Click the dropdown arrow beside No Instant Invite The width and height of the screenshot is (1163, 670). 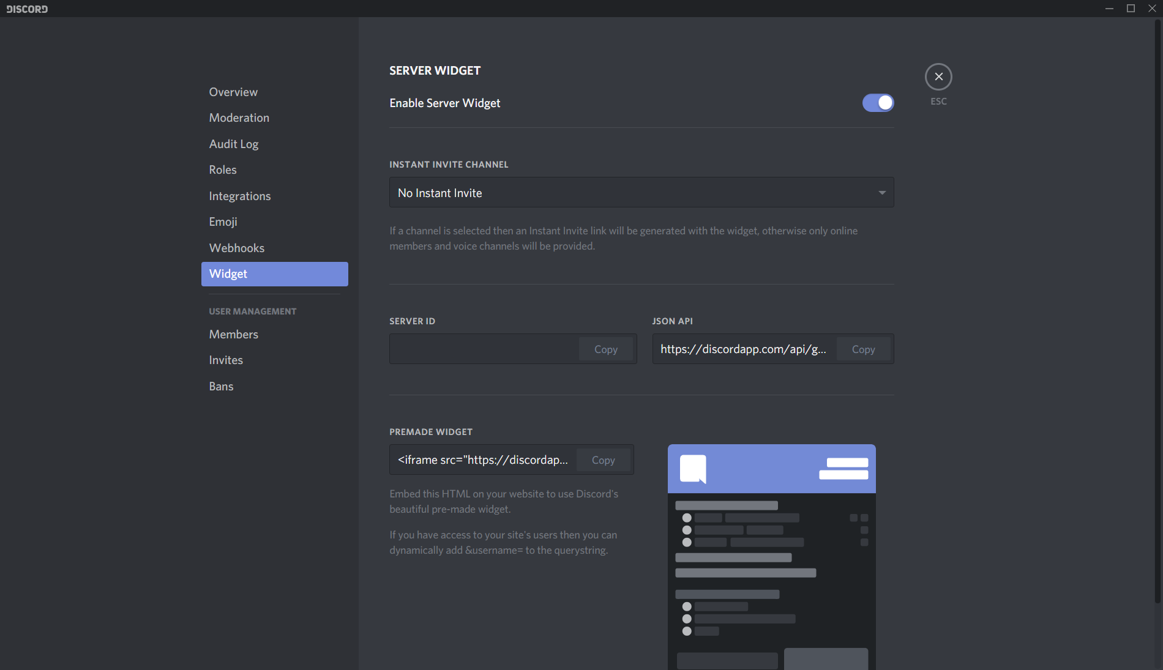coord(882,193)
